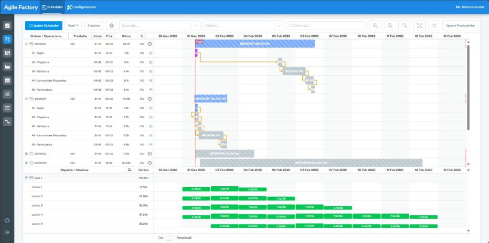
Task: Toggle the Ore / Percentuali switch
Action: click(x=170, y=238)
